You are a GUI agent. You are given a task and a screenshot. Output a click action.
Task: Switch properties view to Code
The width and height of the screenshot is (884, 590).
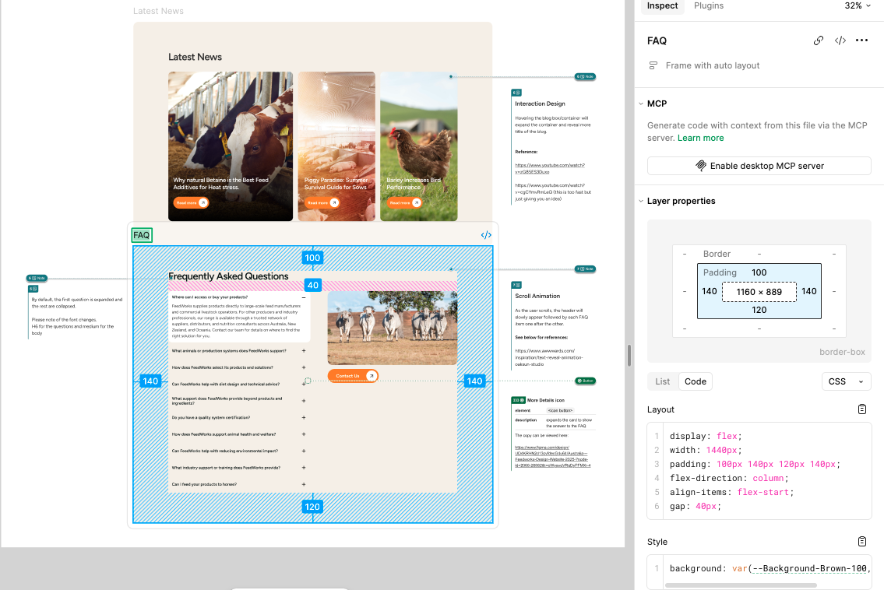pos(695,381)
